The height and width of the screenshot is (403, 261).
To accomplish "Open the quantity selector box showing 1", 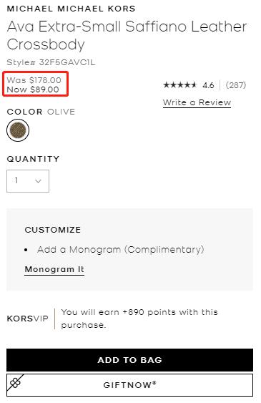I will click(28, 181).
